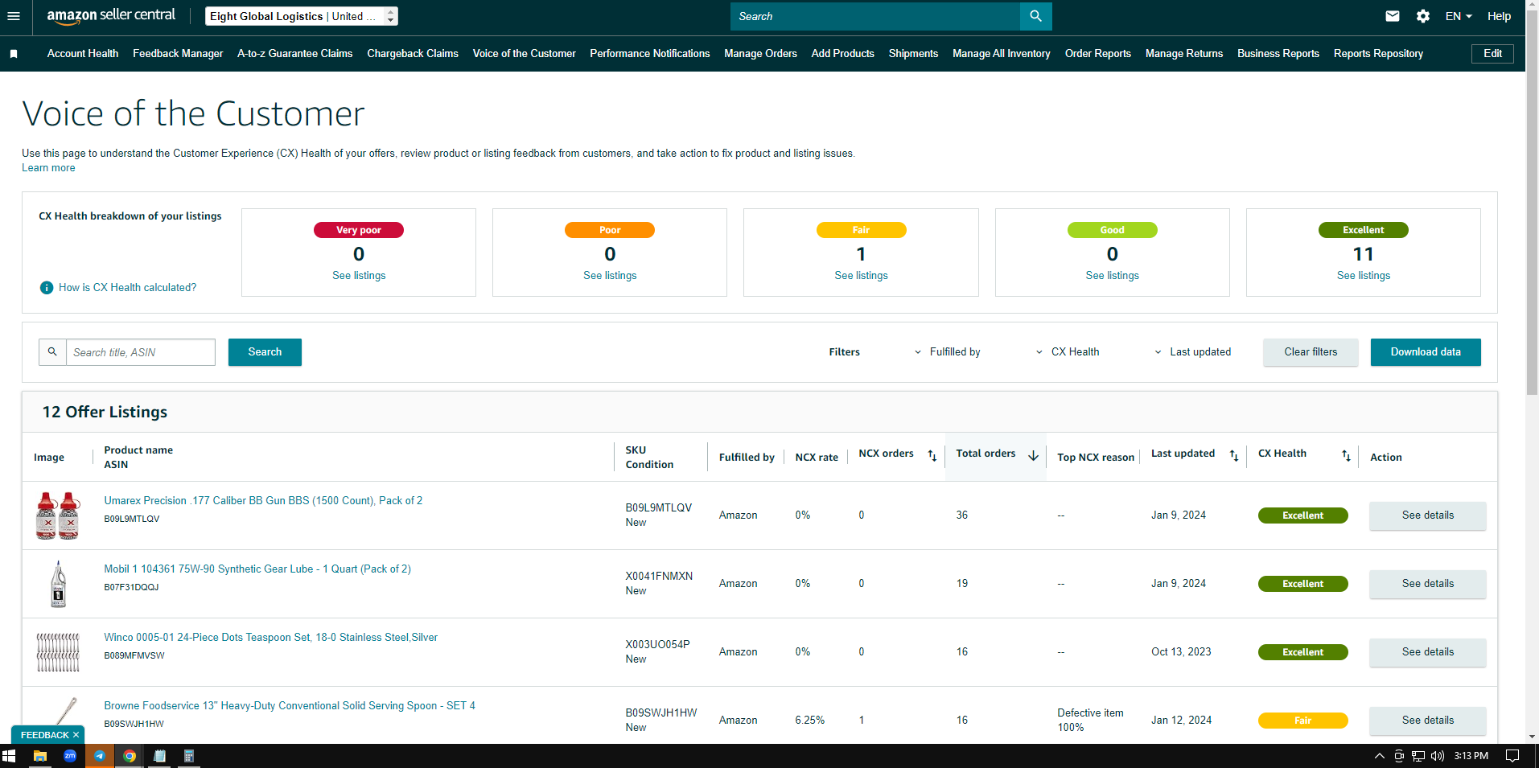
Task: Go to Manage Orders
Action: [760, 54]
